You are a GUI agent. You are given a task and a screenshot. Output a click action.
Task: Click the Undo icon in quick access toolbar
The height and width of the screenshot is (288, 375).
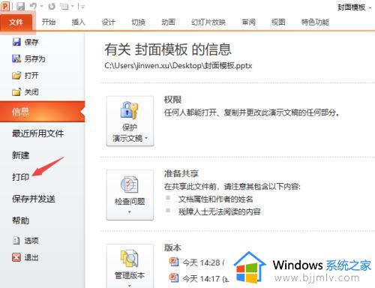tap(33, 6)
